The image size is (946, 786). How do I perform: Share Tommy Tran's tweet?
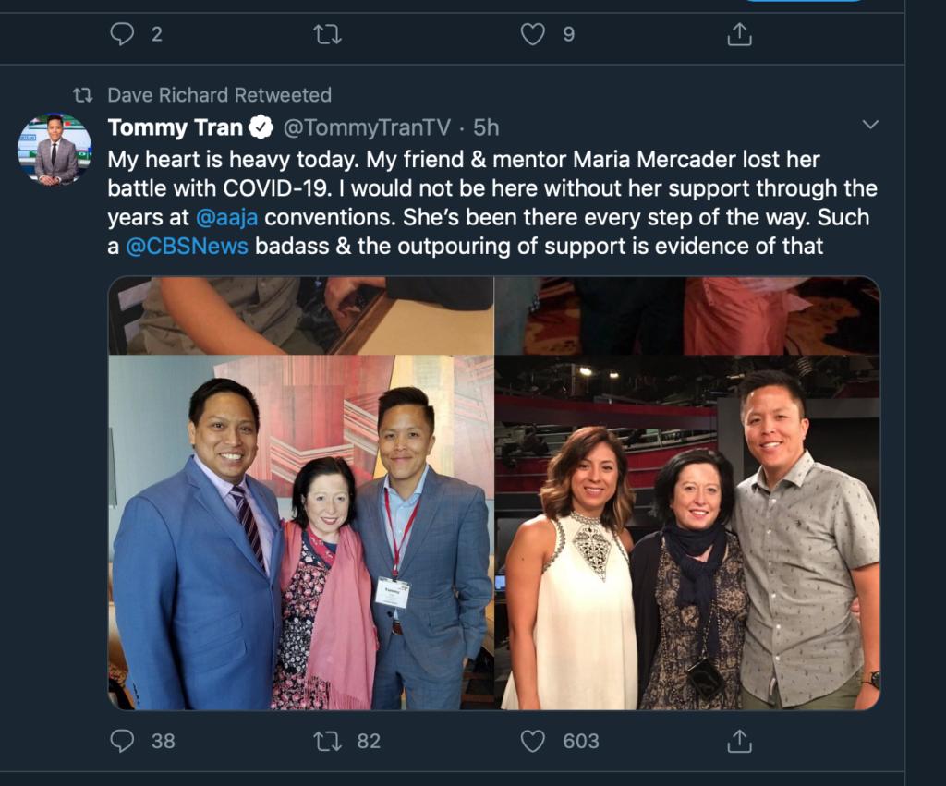point(738,741)
